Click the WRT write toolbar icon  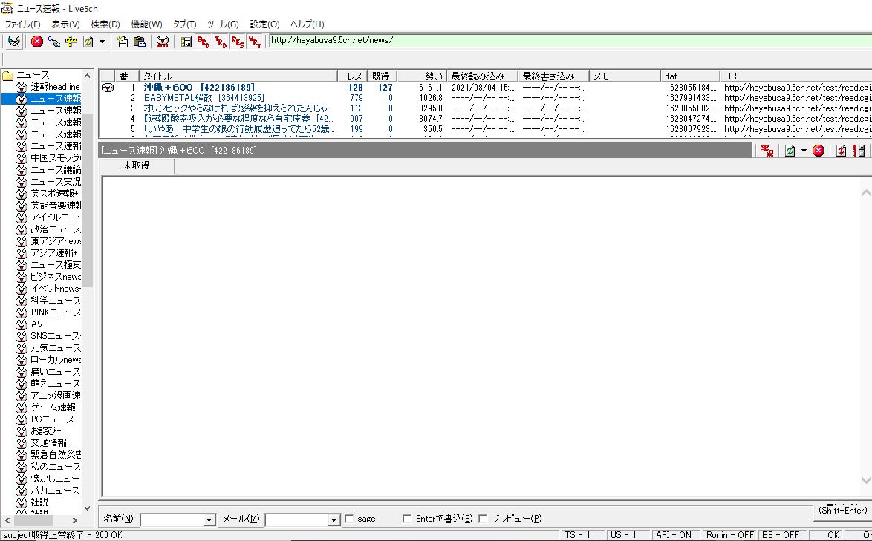254,42
